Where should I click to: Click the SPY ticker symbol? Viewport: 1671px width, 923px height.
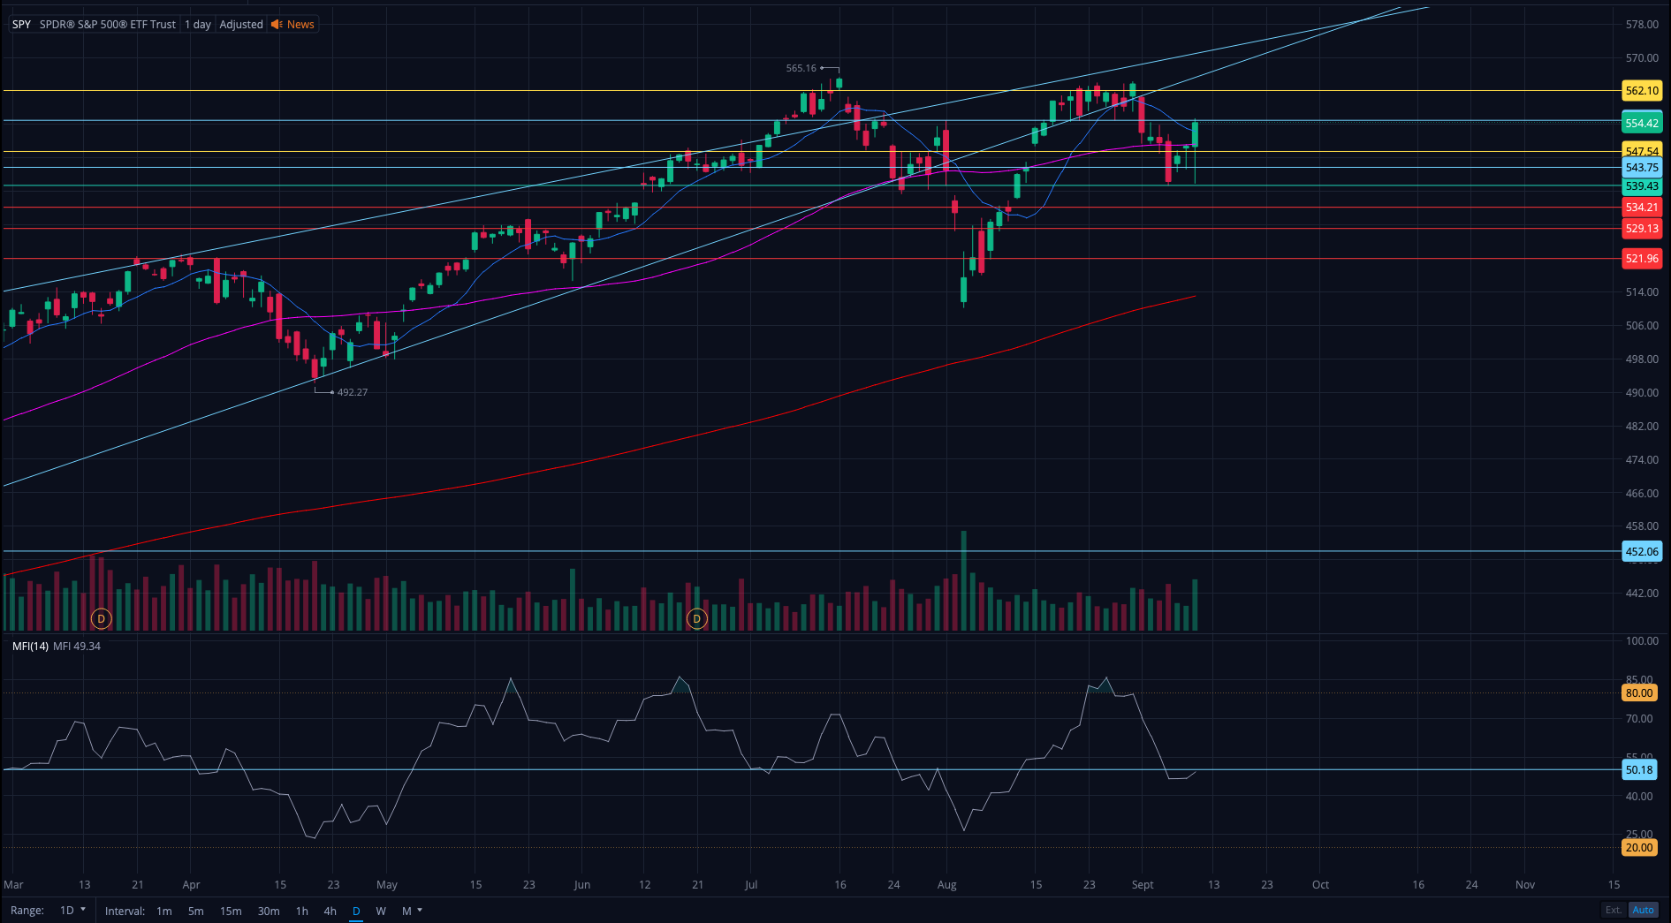pyautogui.click(x=21, y=25)
